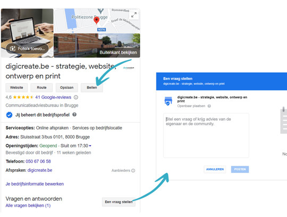The image size is (287, 217).
Task: Open the 41 Google-reviews link
Action: (53, 97)
